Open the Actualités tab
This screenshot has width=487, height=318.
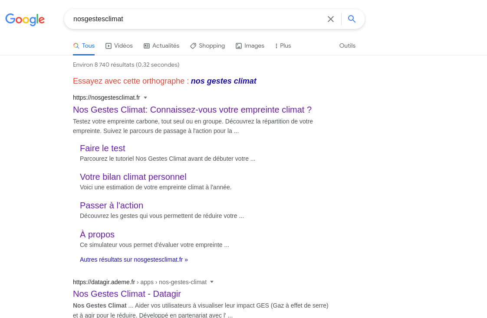[x=161, y=46]
